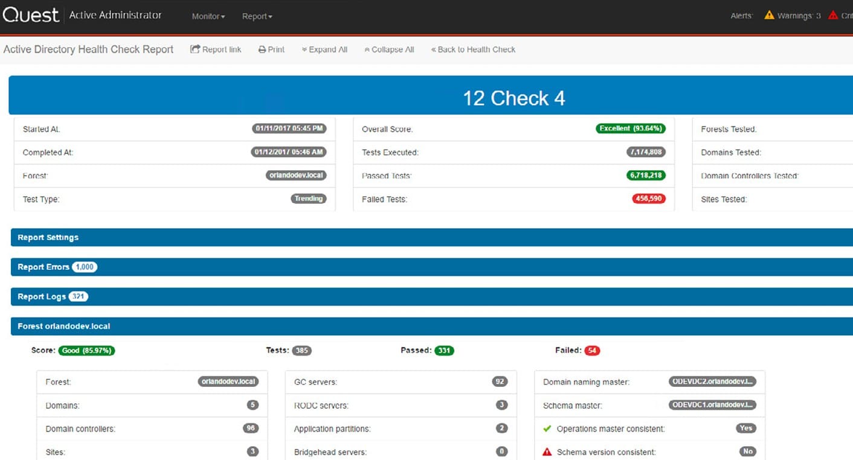The width and height of the screenshot is (853, 460).
Task: Click the Schema master ODEVDC1 value
Action: point(713,405)
